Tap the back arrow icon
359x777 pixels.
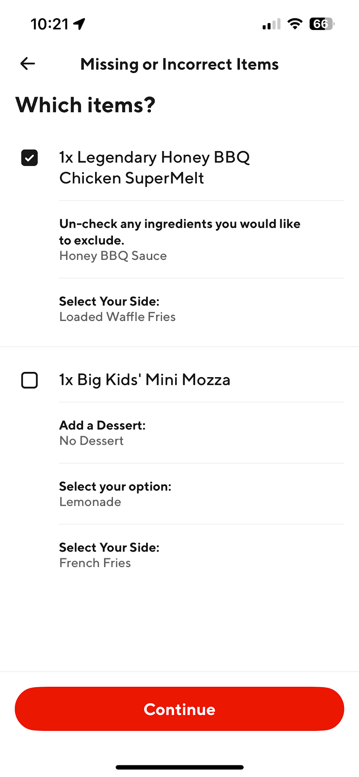(28, 64)
